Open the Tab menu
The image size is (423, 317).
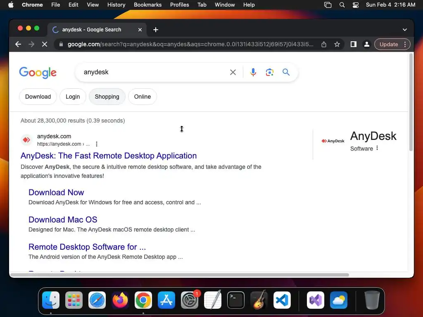[x=202, y=5]
